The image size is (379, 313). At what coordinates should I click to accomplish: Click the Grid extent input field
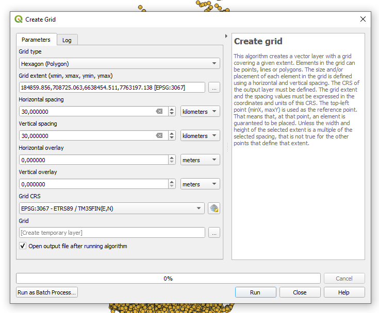[111, 88]
